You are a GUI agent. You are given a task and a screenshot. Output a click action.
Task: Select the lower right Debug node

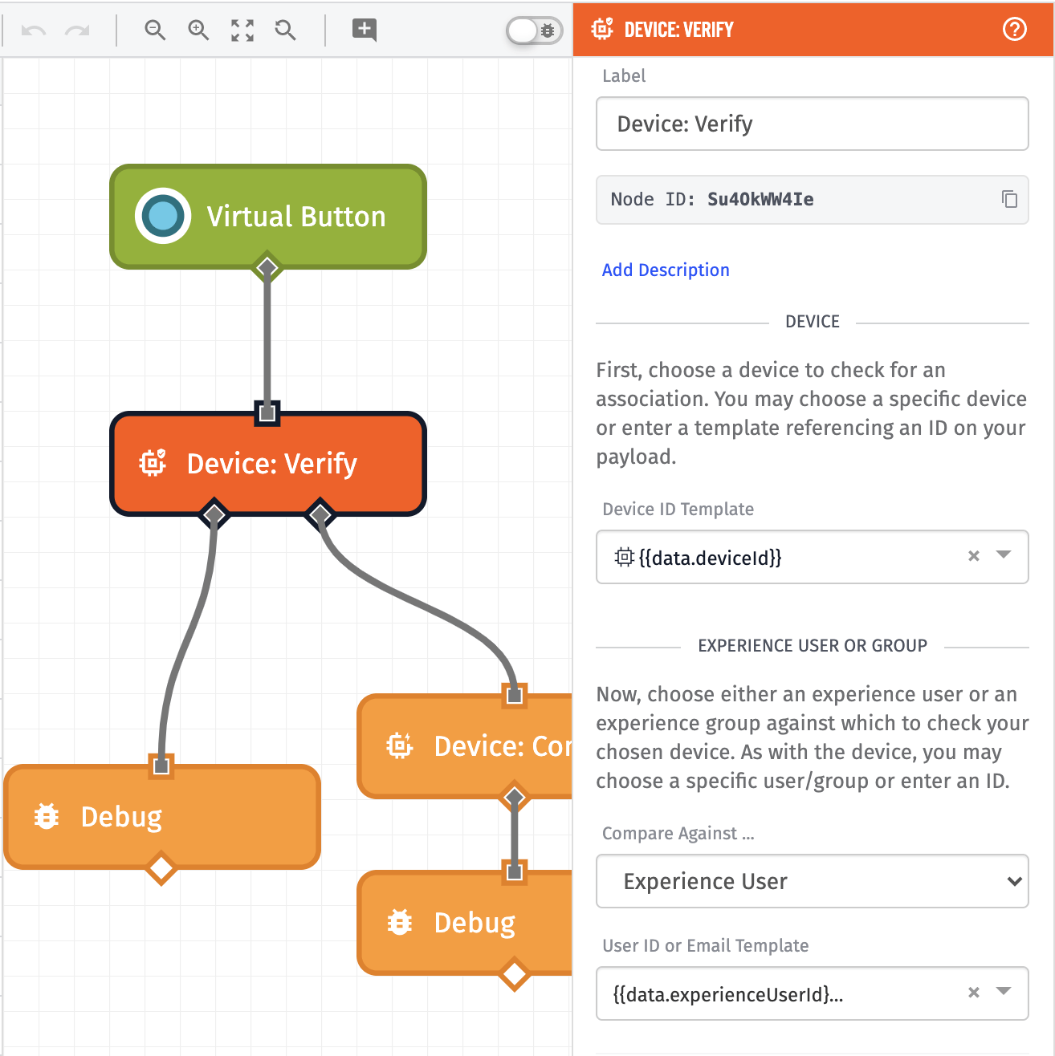[x=465, y=923]
